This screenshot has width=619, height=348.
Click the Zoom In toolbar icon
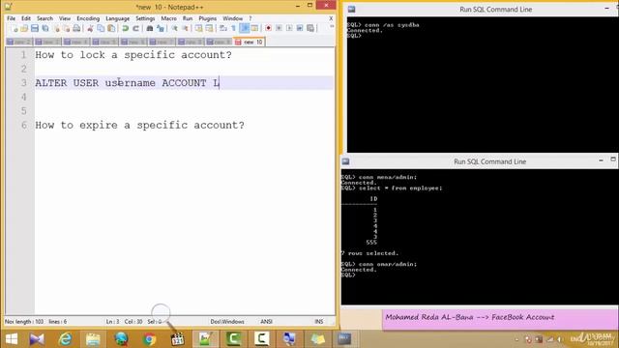tap(174, 28)
